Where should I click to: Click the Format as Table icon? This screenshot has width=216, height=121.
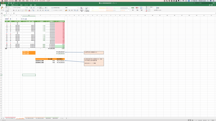click(x=86, y=8)
